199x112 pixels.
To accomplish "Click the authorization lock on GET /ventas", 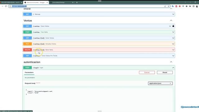I will pyautogui.click(x=173, y=26).
